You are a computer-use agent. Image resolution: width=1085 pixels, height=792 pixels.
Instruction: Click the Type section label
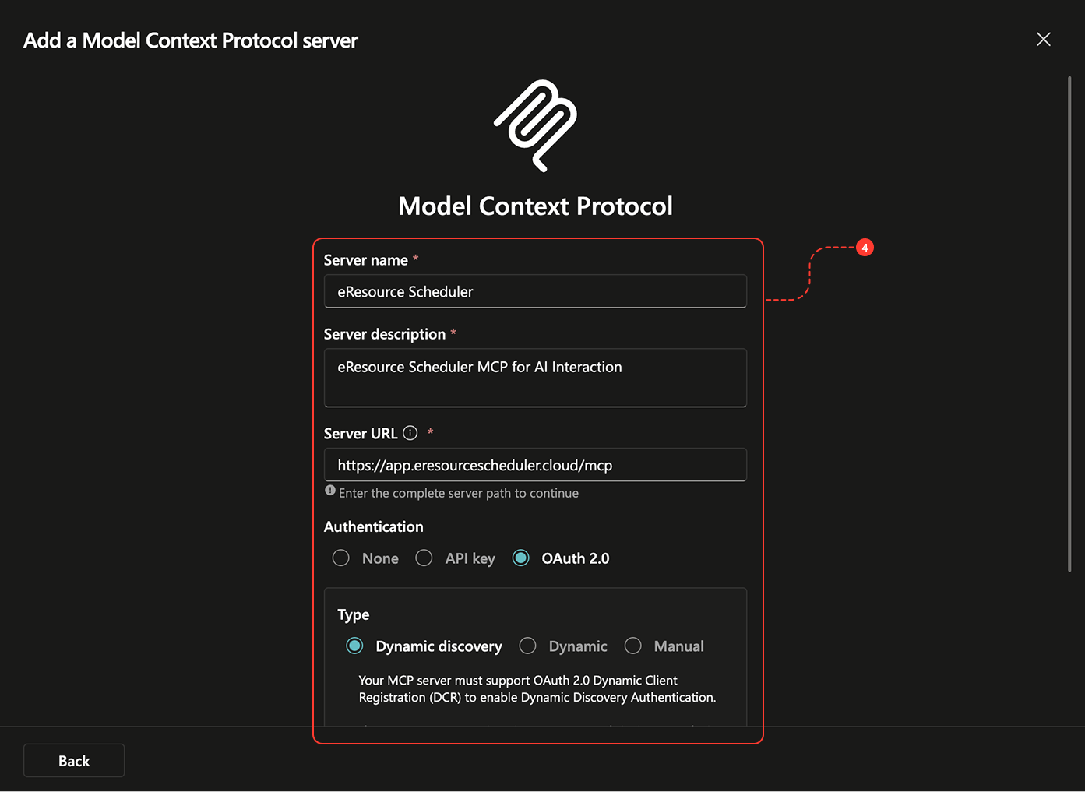point(354,615)
